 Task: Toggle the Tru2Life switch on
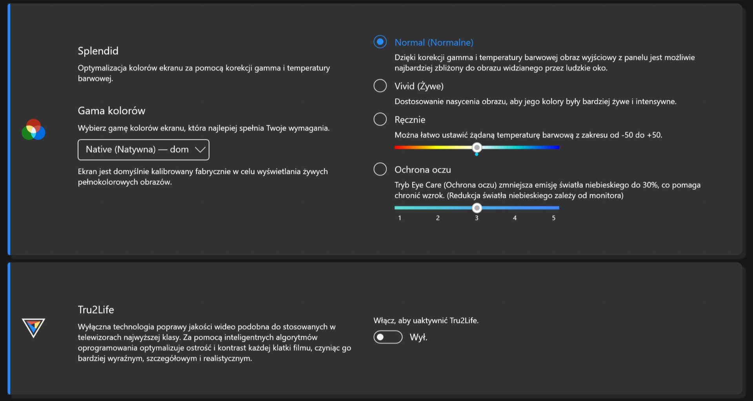click(388, 337)
